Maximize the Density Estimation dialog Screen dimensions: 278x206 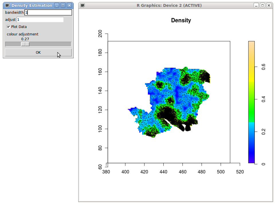coord(63,5)
